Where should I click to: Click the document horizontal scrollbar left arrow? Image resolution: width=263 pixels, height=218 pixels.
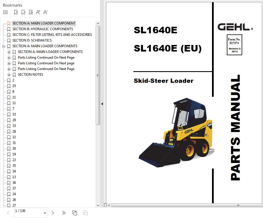tap(109, 205)
